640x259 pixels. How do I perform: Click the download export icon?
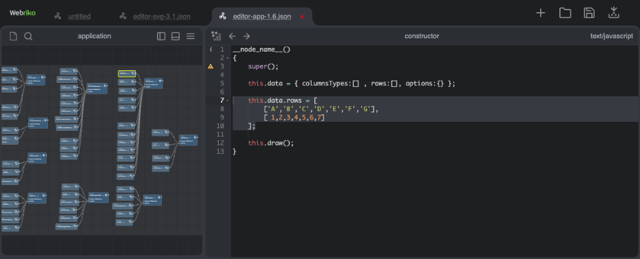pos(614,13)
